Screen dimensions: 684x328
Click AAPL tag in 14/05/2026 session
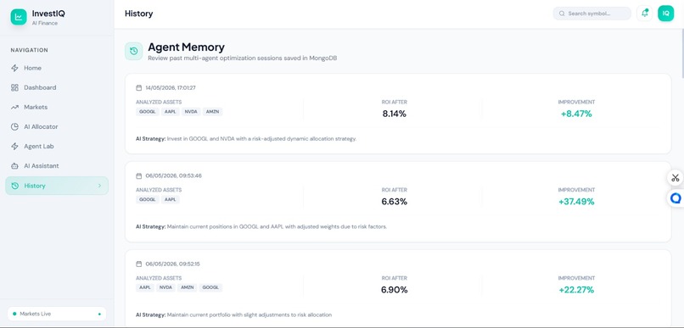click(x=170, y=112)
